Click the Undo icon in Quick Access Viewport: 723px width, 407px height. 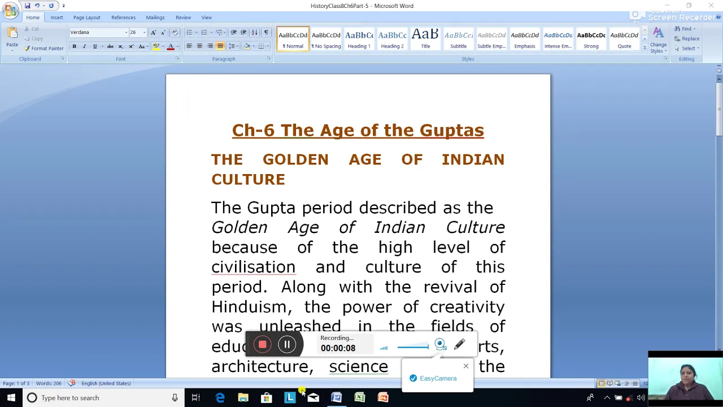37,6
